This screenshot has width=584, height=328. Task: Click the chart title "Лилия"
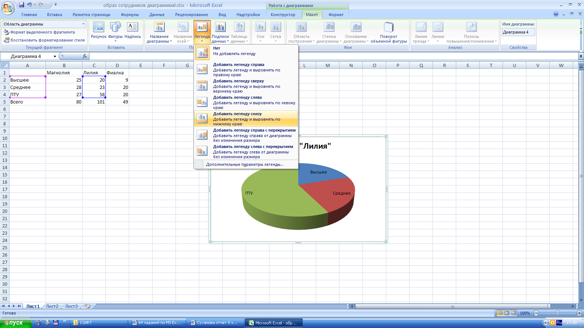point(315,146)
